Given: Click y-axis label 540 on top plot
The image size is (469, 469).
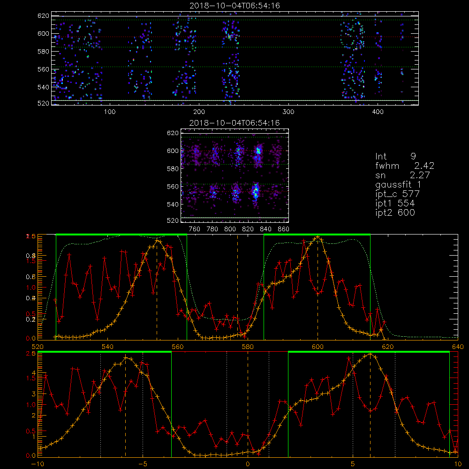Looking at the screenshot, I should pyautogui.click(x=43, y=87).
